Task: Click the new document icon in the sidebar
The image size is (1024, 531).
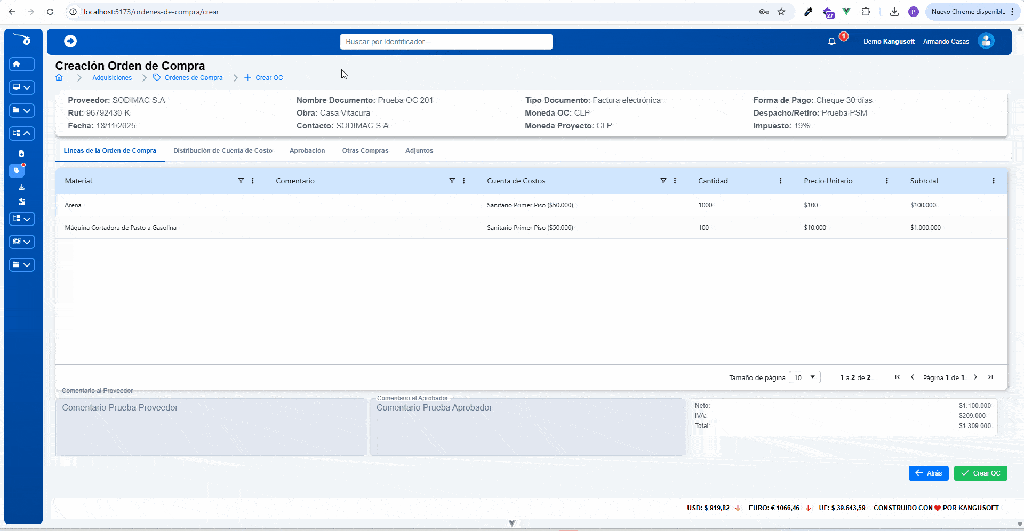Action: click(x=22, y=154)
